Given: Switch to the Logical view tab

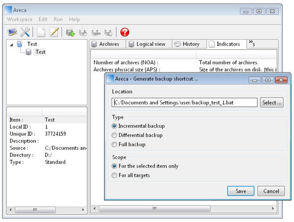Looking at the screenshot, I should pyautogui.click(x=149, y=44).
